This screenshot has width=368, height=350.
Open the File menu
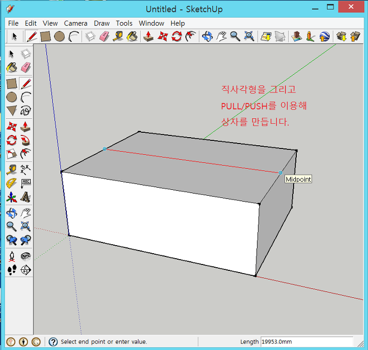pyautogui.click(x=13, y=24)
